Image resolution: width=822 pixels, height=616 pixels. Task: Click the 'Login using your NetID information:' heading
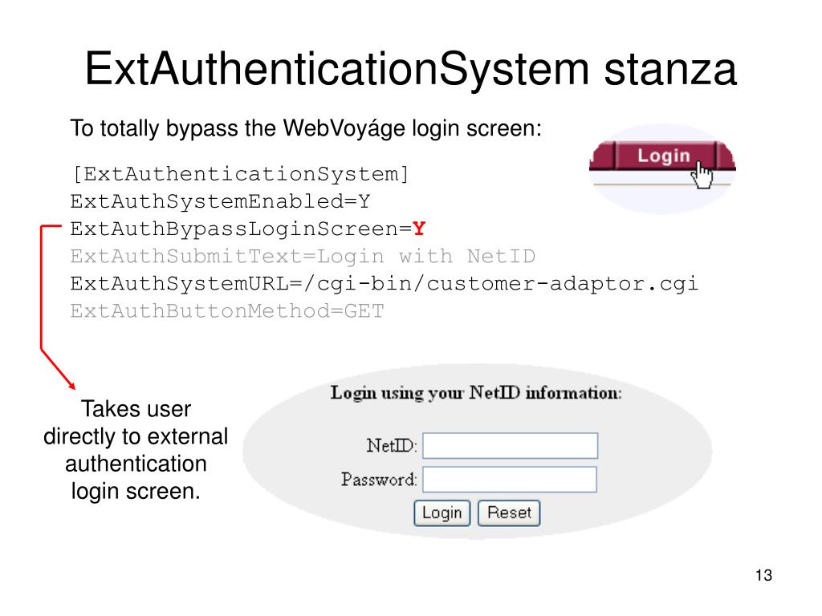coord(476,393)
